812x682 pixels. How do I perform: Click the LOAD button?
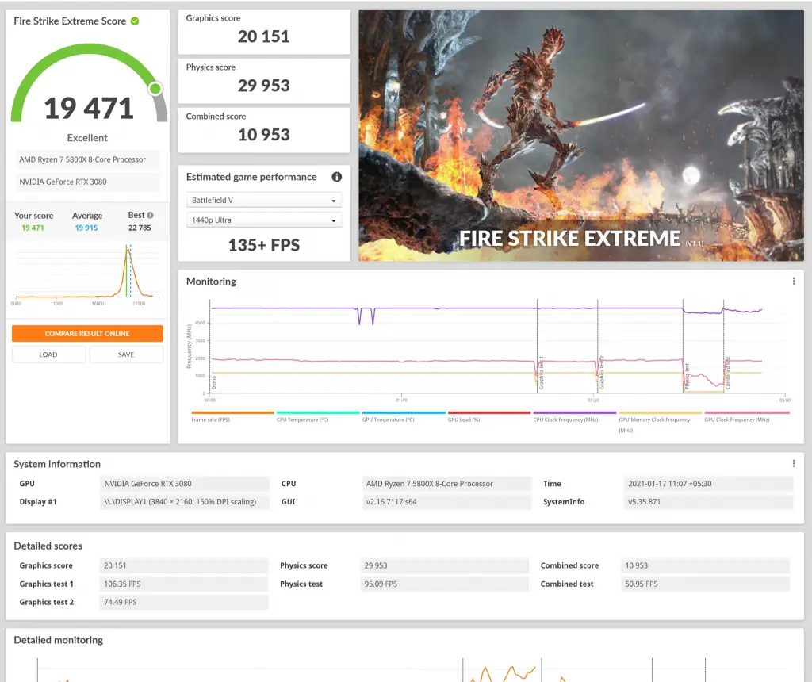pyautogui.click(x=48, y=354)
